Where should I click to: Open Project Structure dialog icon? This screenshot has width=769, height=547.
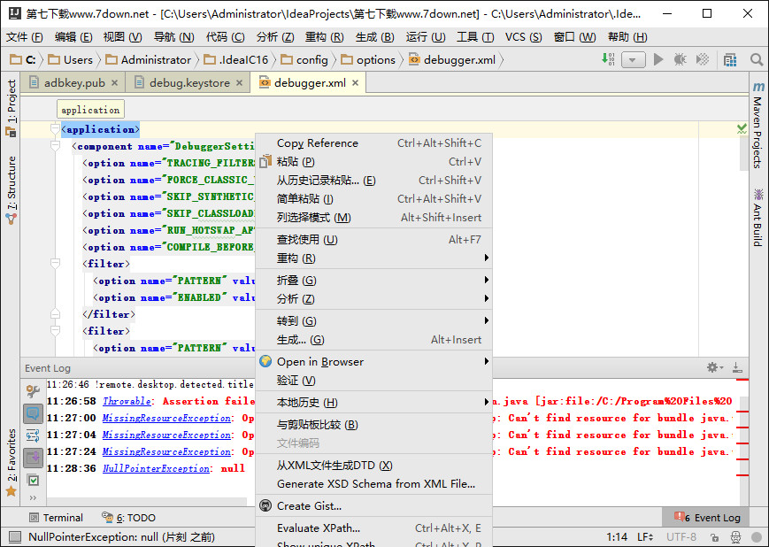point(730,60)
